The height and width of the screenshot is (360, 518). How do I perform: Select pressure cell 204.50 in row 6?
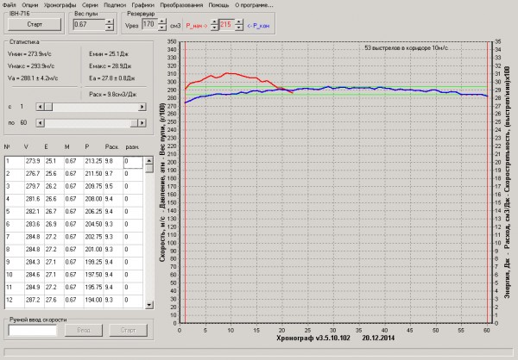(x=93, y=224)
